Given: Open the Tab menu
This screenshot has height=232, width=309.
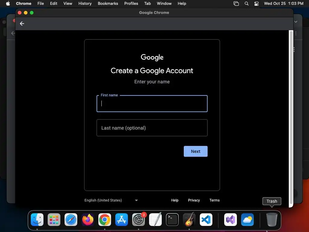Looking at the screenshot, I should point(148,3).
